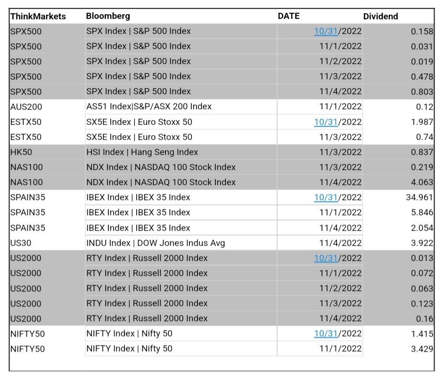This screenshot has height=387, width=444.
Task: Select the DATE column header
Action: (x=288, y=16)
